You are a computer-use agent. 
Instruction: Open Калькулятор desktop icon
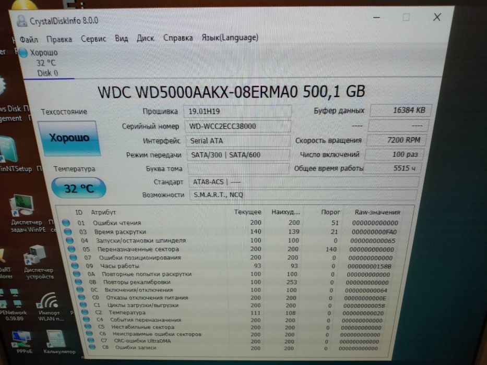[x=58, y=342]
